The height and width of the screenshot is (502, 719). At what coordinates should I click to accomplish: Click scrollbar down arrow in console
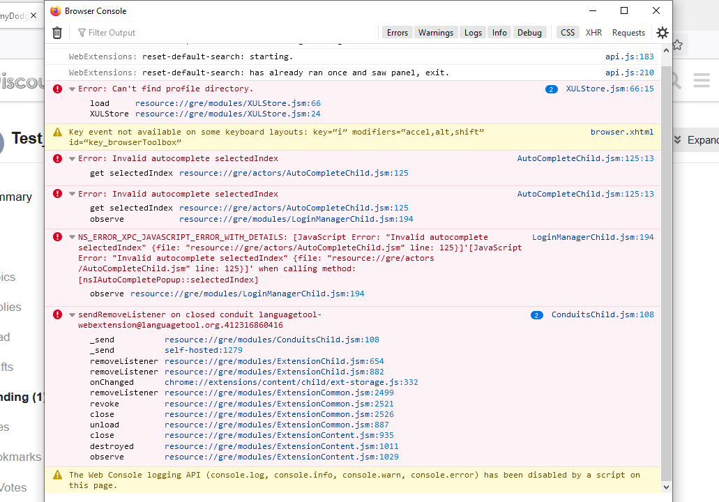coord(666,487)
